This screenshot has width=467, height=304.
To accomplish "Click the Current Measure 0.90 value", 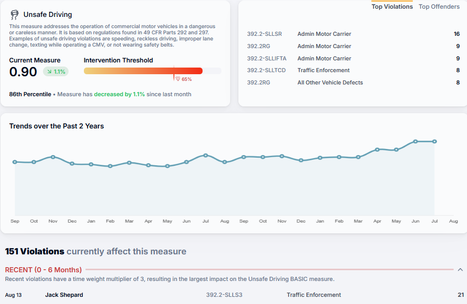I will [23, 72].
